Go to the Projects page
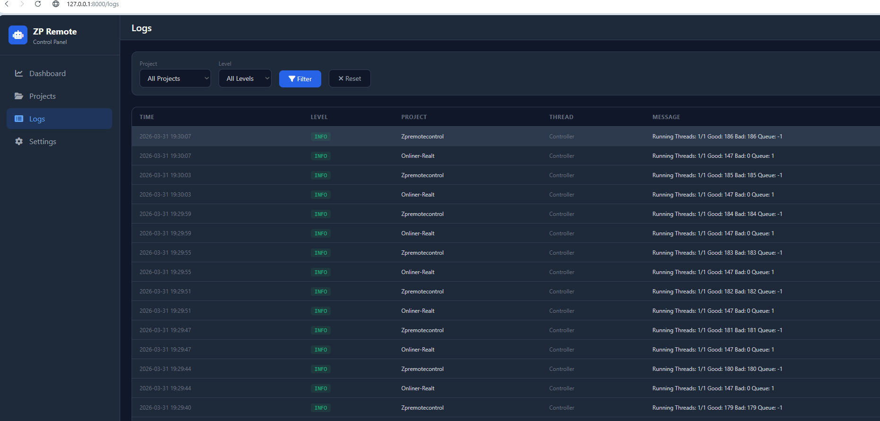880x421 pixels. (x=60, y=96)
